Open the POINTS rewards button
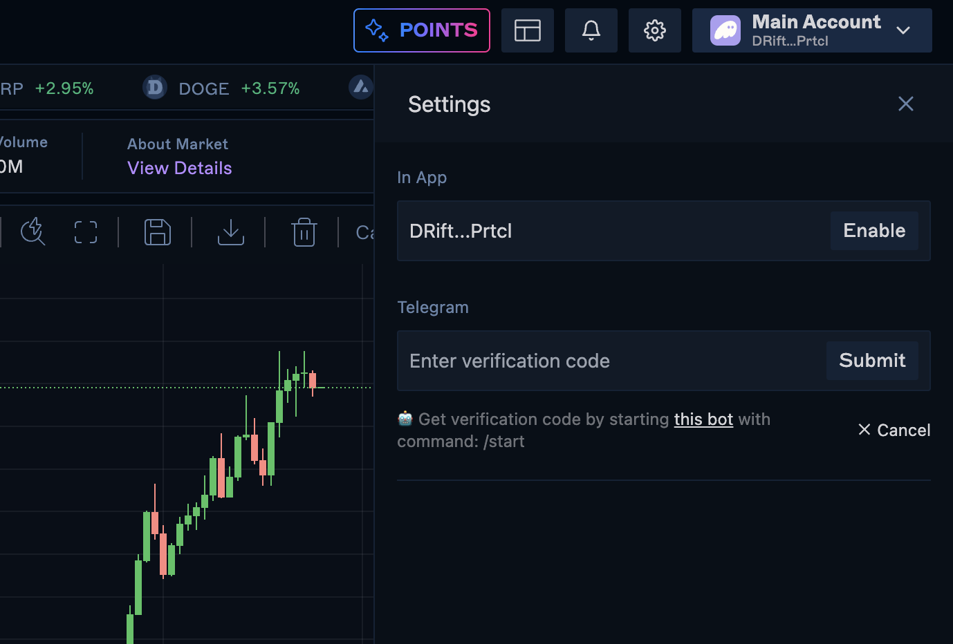The height and width of the screenshot is (644, 953). coord(421,30)
